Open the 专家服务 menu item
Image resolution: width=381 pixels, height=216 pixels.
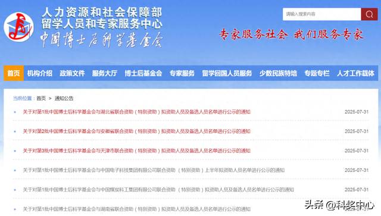pos(182,73)
